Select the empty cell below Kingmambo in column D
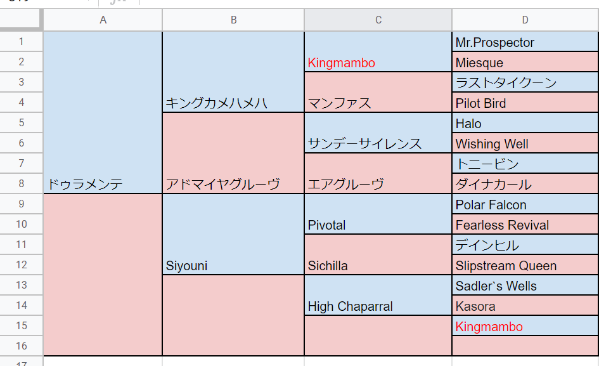The image size is (599, 366). coord(525,346)
